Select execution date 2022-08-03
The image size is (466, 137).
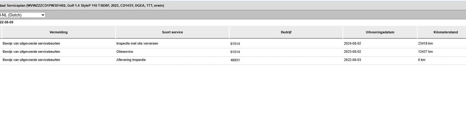pos(352,60)
